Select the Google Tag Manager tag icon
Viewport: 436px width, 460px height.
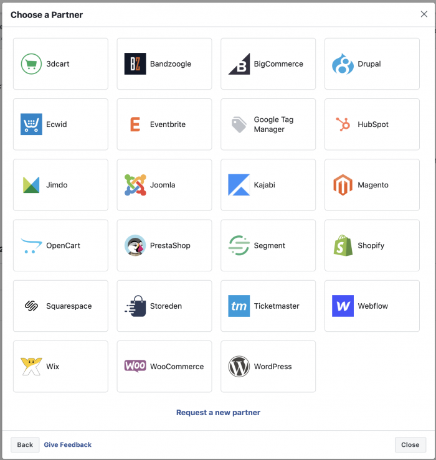click(x=239, y=124)
